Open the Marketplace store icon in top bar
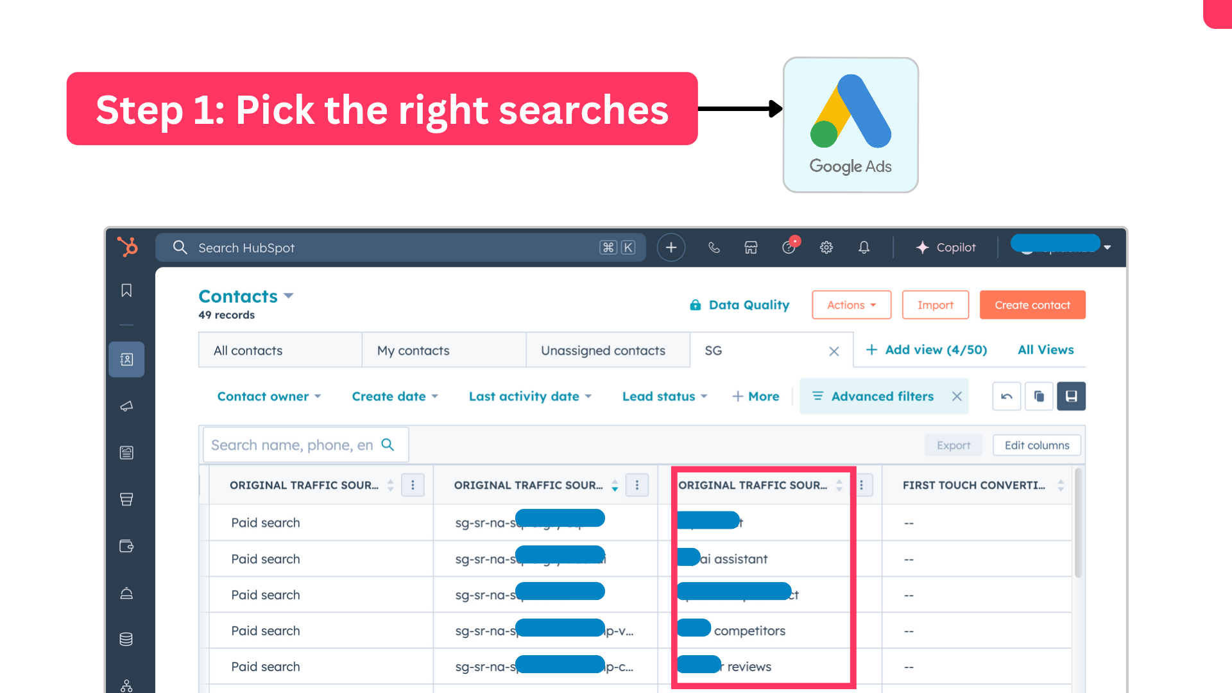 [751, 248]
